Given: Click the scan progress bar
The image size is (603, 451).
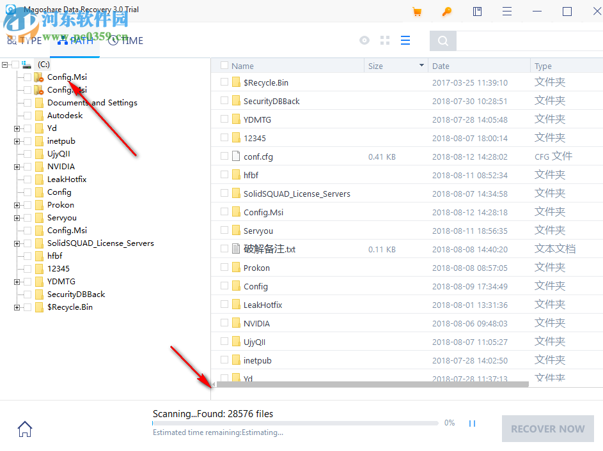Looking at the screenshot, I should 294,422.
